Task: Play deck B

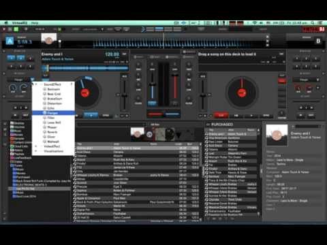Action: [251, 116]
